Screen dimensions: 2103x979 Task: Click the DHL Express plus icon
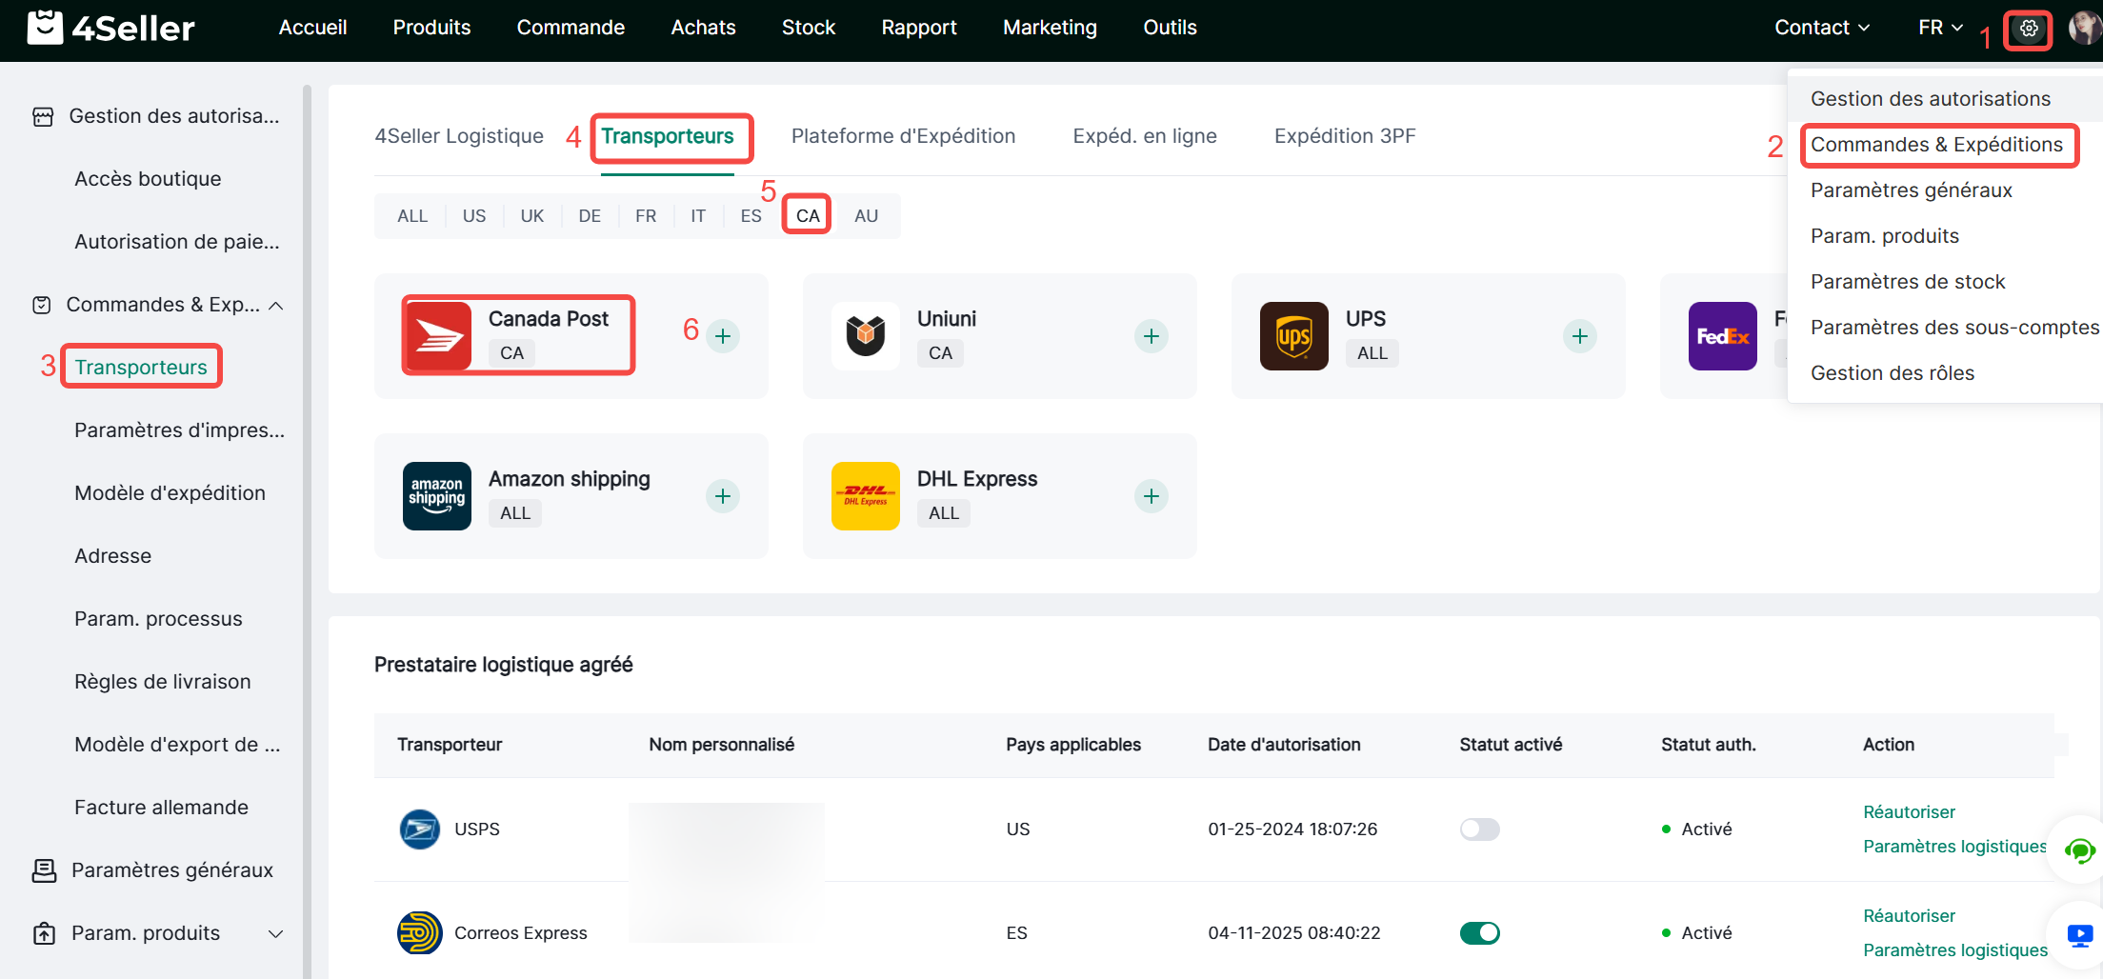click(x=1151, y=496)
